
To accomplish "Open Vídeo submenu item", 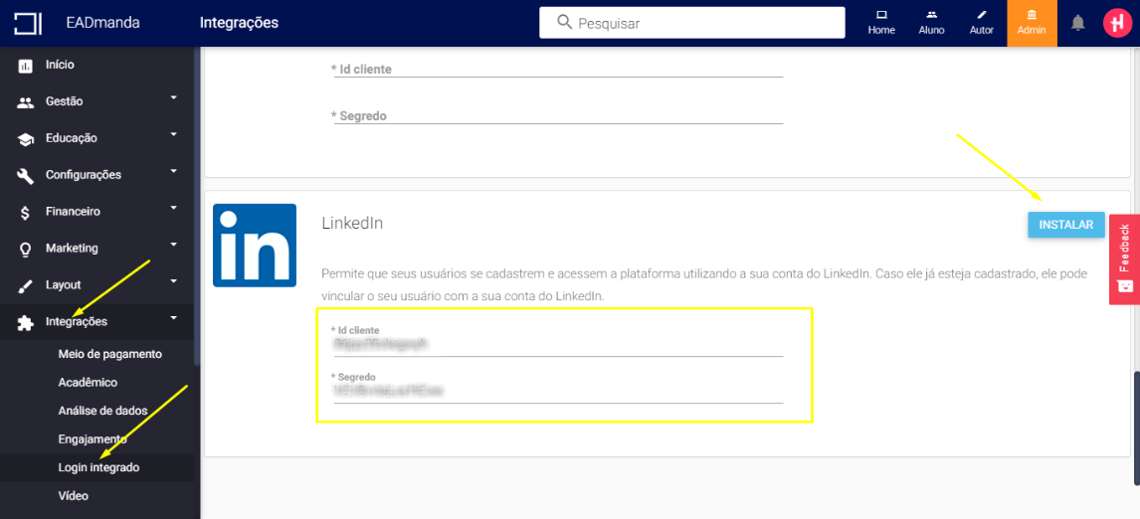I will [x=73, y=496].
